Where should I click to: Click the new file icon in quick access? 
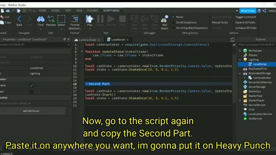[x=2, y=11]
